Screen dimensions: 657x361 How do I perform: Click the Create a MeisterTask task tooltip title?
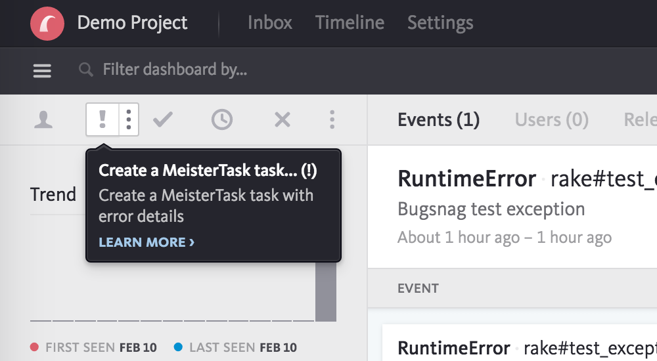coord(208,171)
